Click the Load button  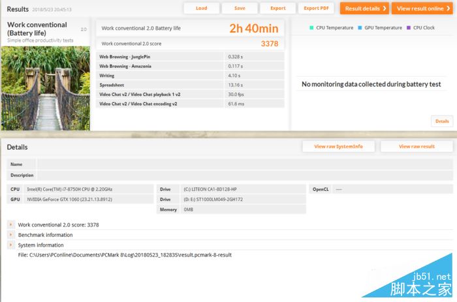(201, 8)
